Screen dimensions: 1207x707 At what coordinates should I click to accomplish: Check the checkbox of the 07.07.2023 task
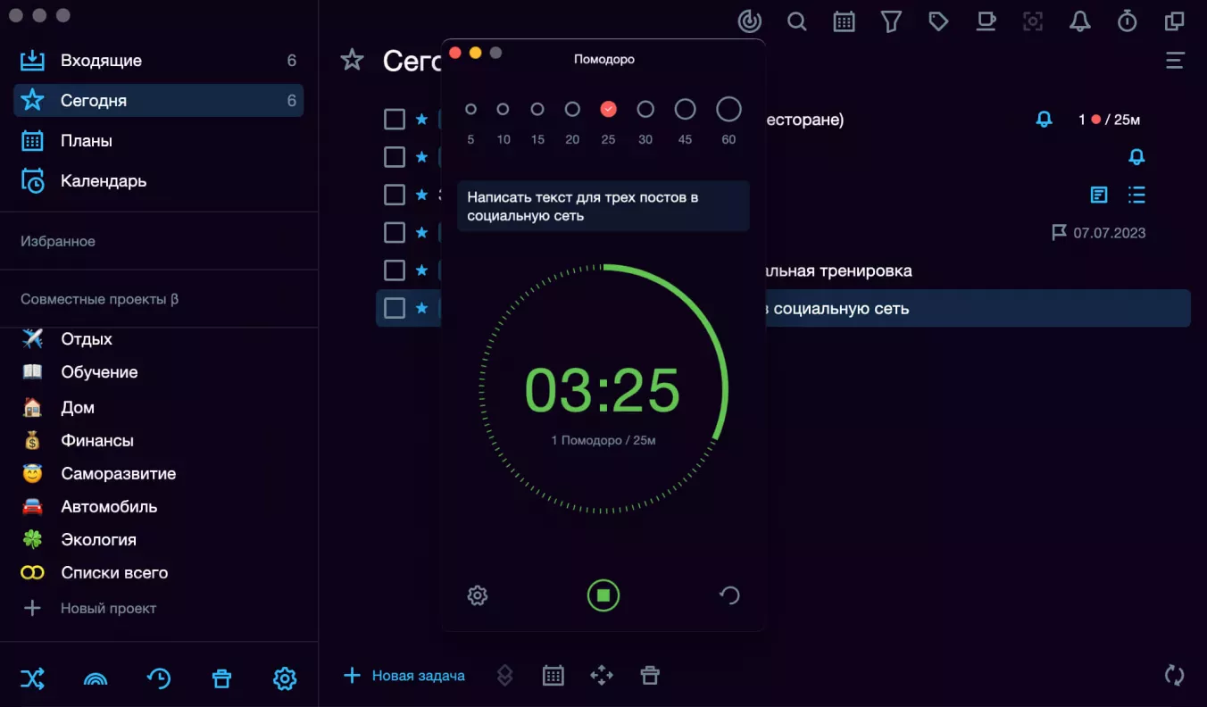click(x=395, y=232)
